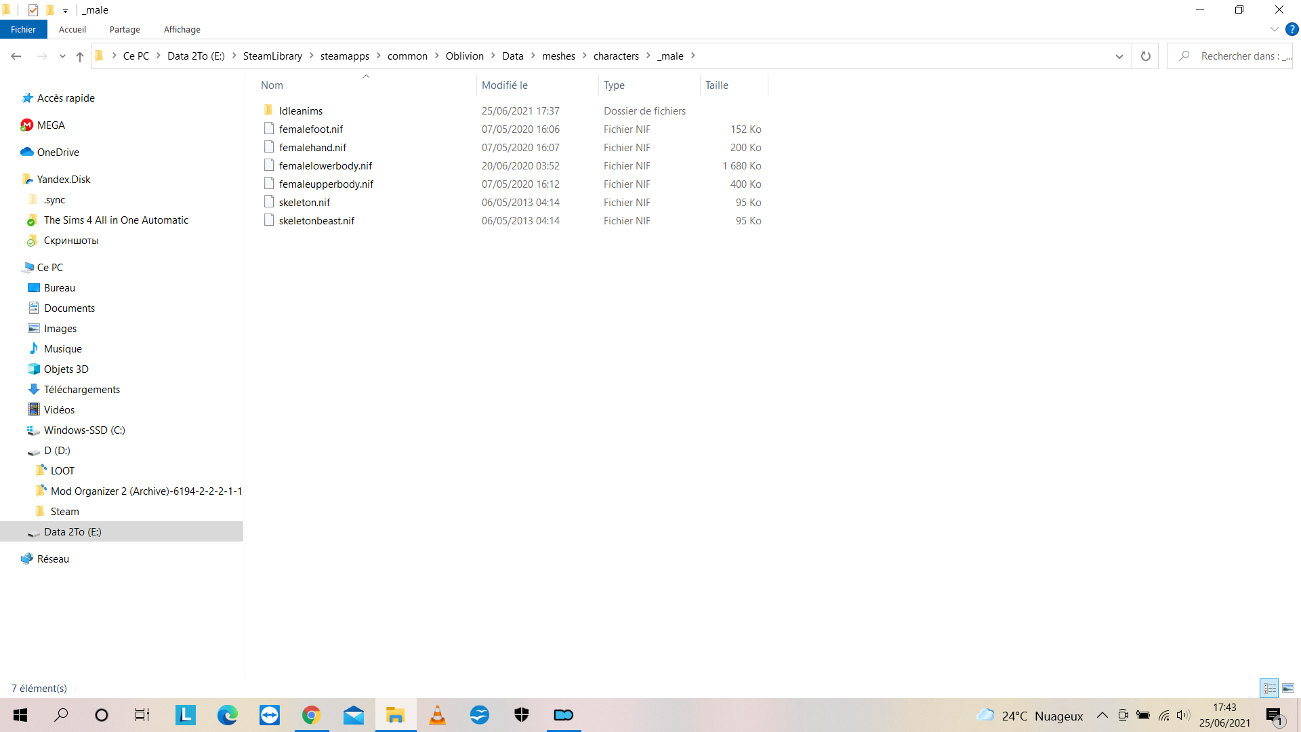Switch to details view layout
Viewport: 1301px width, 732px height.
pyautogui.click(x=1269, y=689)
